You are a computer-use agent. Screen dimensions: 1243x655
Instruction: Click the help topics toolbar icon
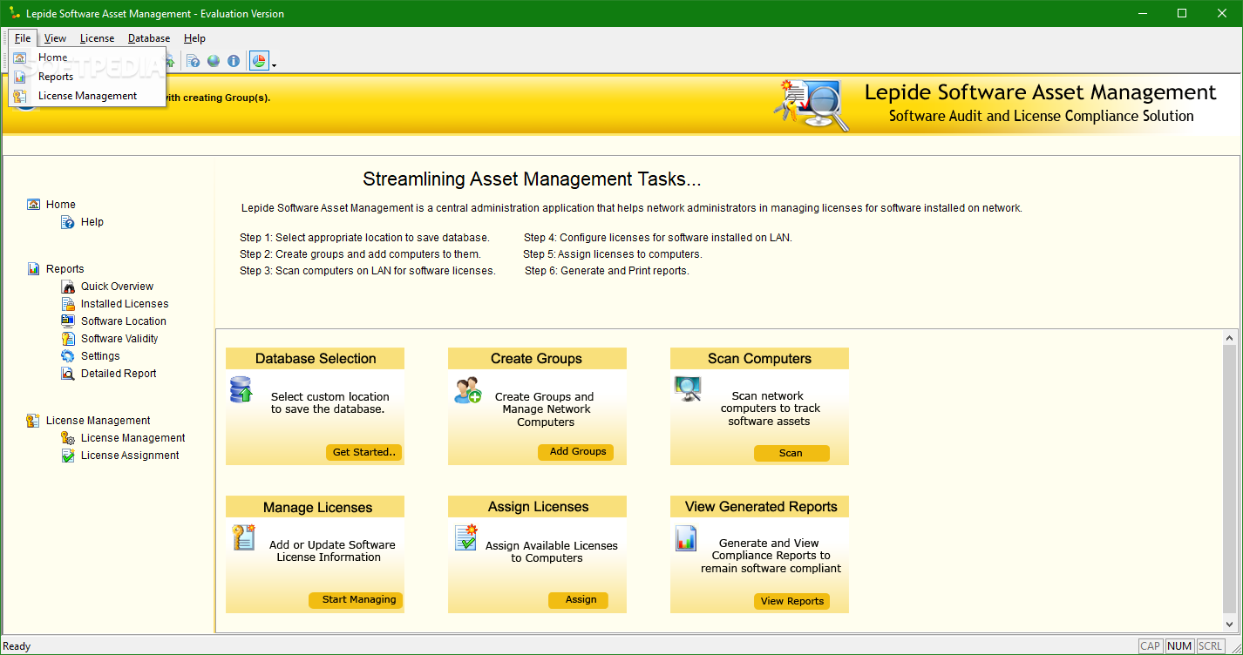pos(194,61)
